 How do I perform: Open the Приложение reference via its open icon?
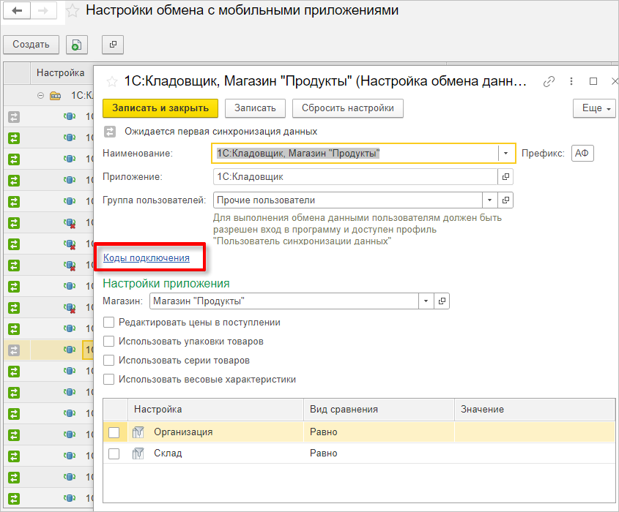coord(505,177)
